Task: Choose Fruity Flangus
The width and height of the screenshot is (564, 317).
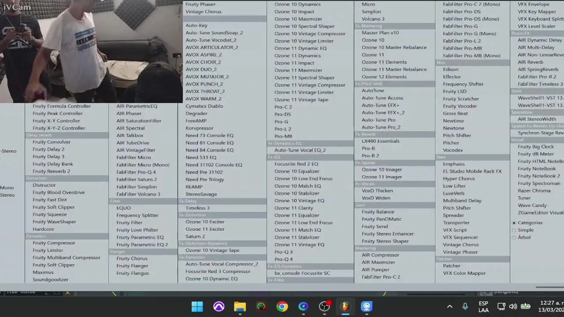Action: pyautogui.click(x=133, y=273)
